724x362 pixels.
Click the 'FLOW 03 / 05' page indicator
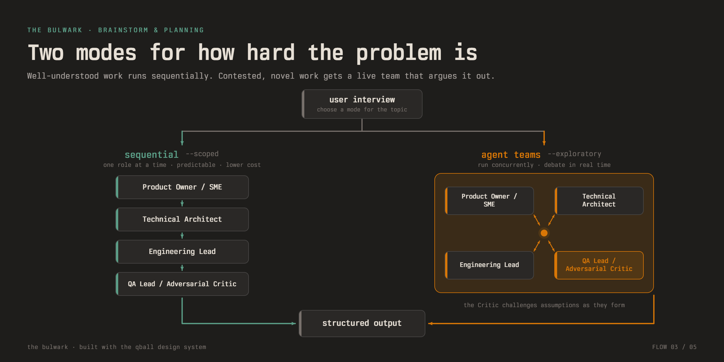pos(675,347)
